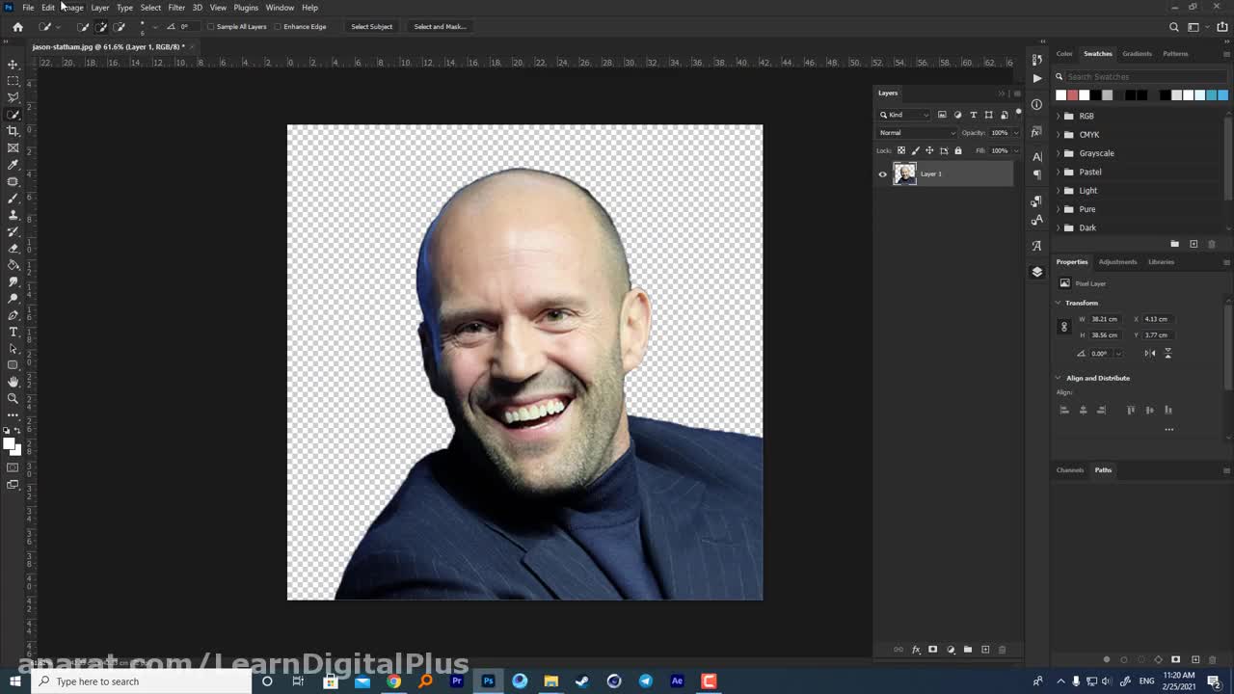Select the Crop tool
1234x694 pixels.
(x=13, y=131)
